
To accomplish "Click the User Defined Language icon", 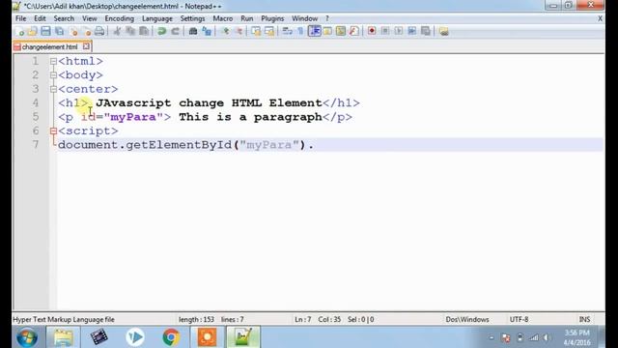I will 327,31.
